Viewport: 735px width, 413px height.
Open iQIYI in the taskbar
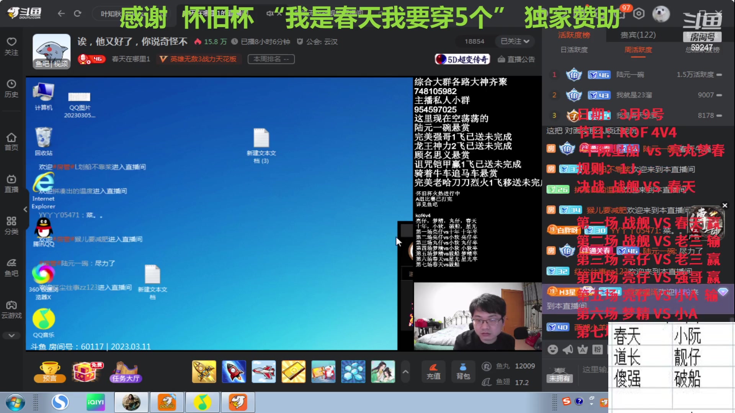tap(95, 402)
